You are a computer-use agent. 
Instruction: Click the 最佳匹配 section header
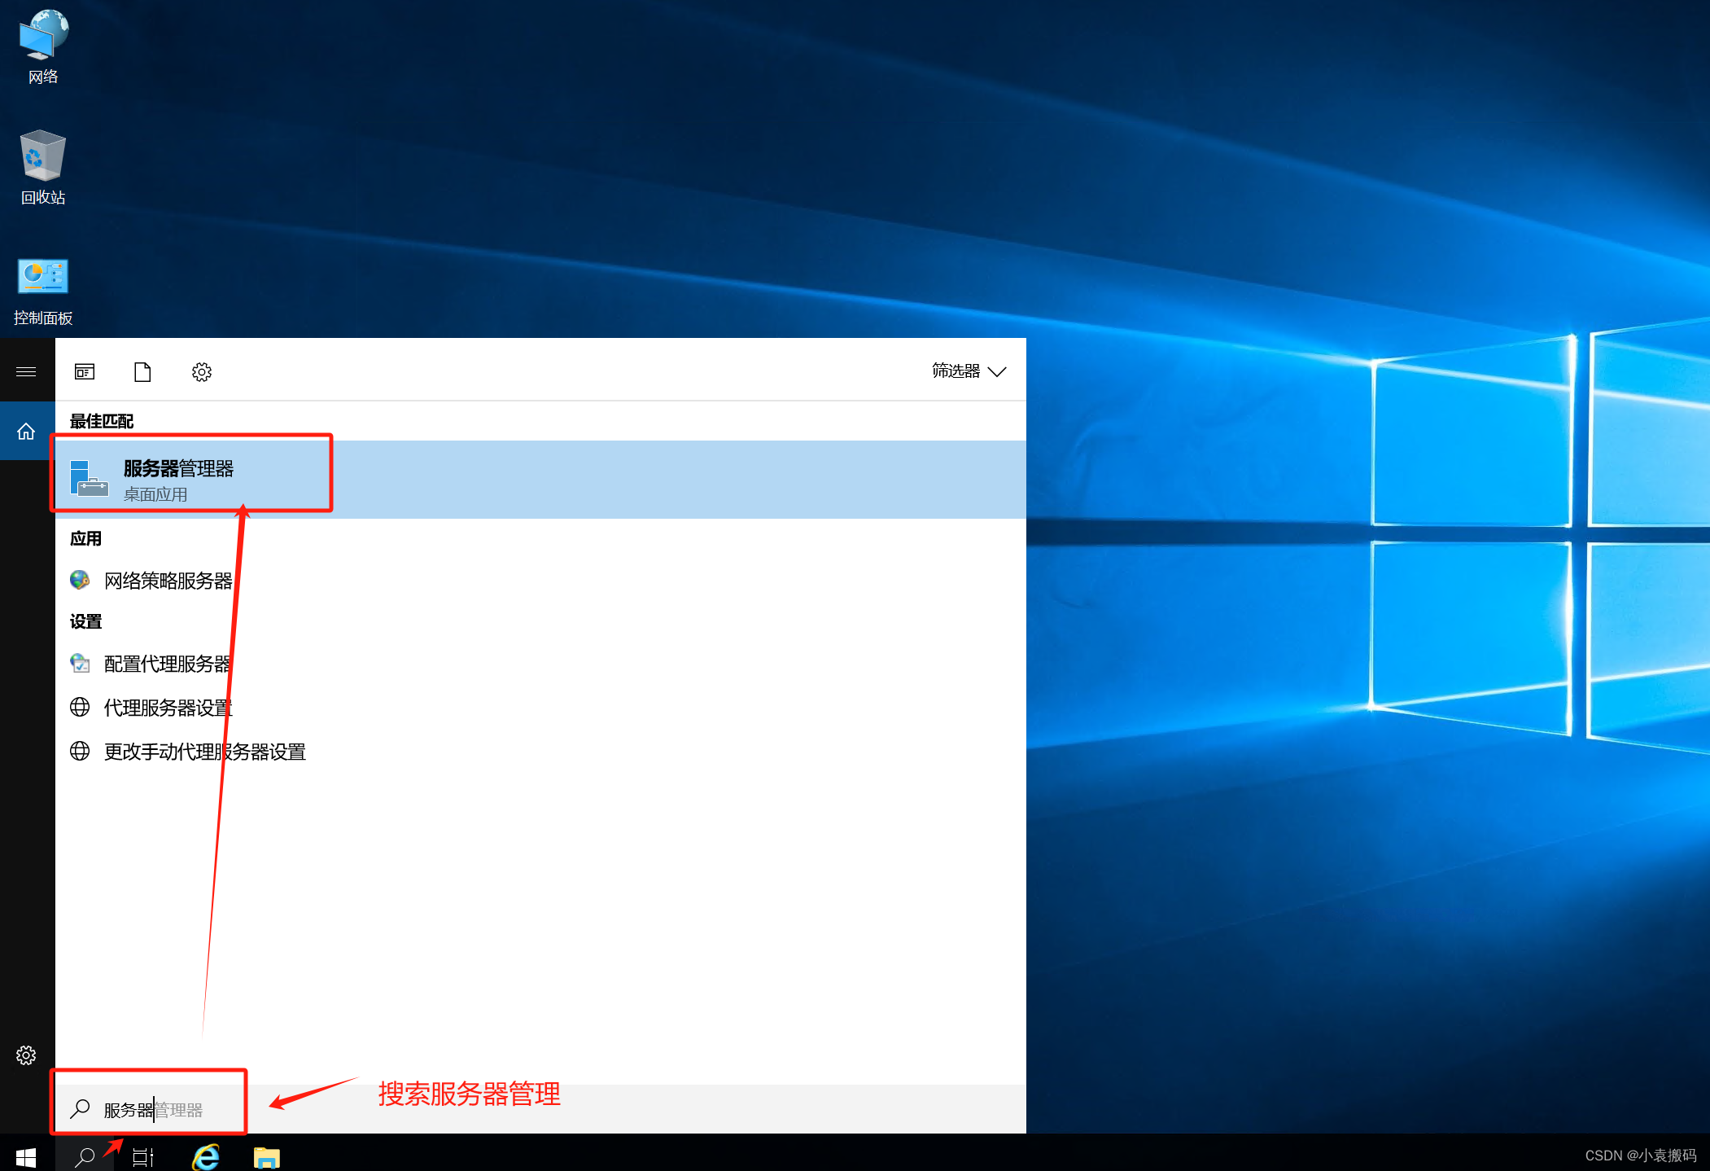pyautogui.click(x=102, y=421)
